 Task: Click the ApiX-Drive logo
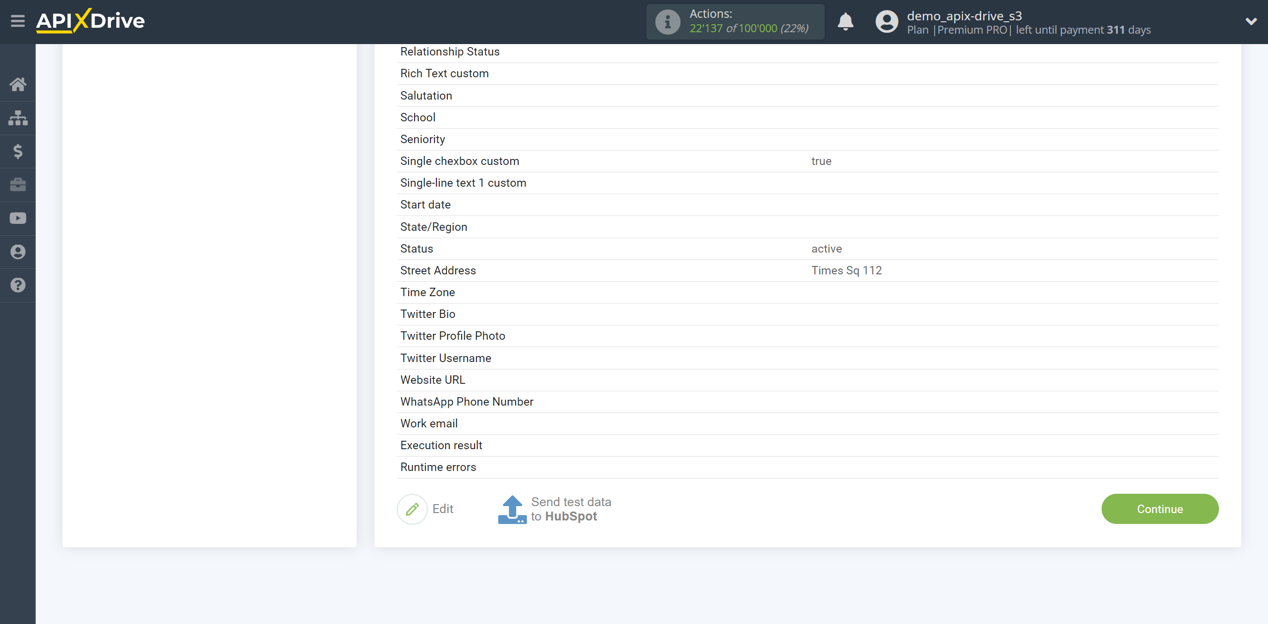pyautogui.click(x=90, y=21)
